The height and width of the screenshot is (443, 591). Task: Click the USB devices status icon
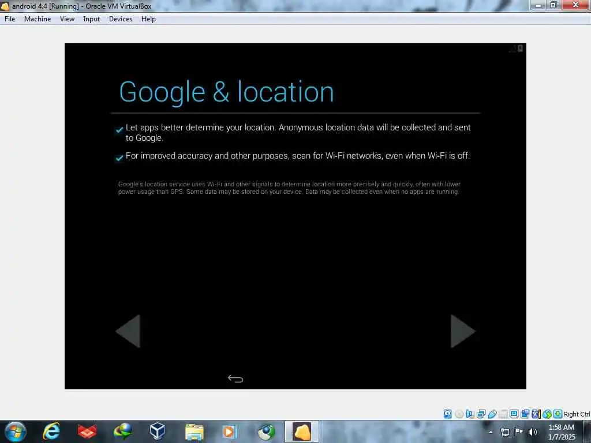492,414
